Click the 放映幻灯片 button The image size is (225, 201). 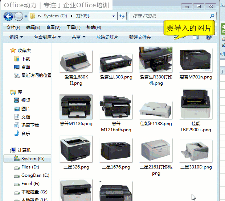(x=107, y=37)
